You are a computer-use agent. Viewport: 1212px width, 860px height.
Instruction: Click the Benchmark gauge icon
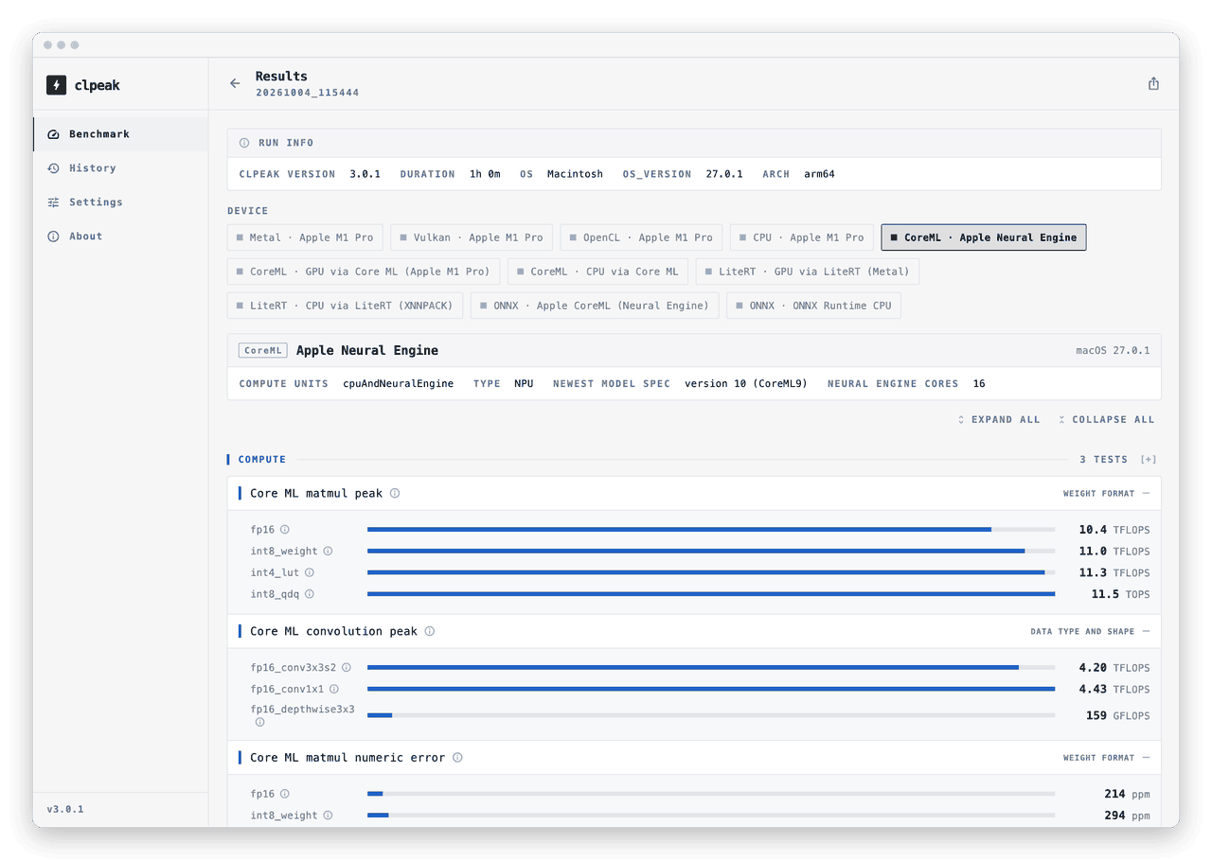pyautogui.click(x=53, y=134)
